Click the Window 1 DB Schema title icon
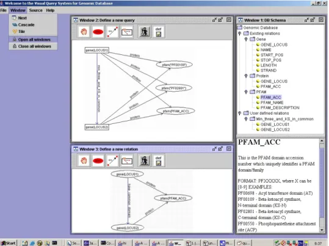The image size is (329, 246). click(x=240, y=20)
